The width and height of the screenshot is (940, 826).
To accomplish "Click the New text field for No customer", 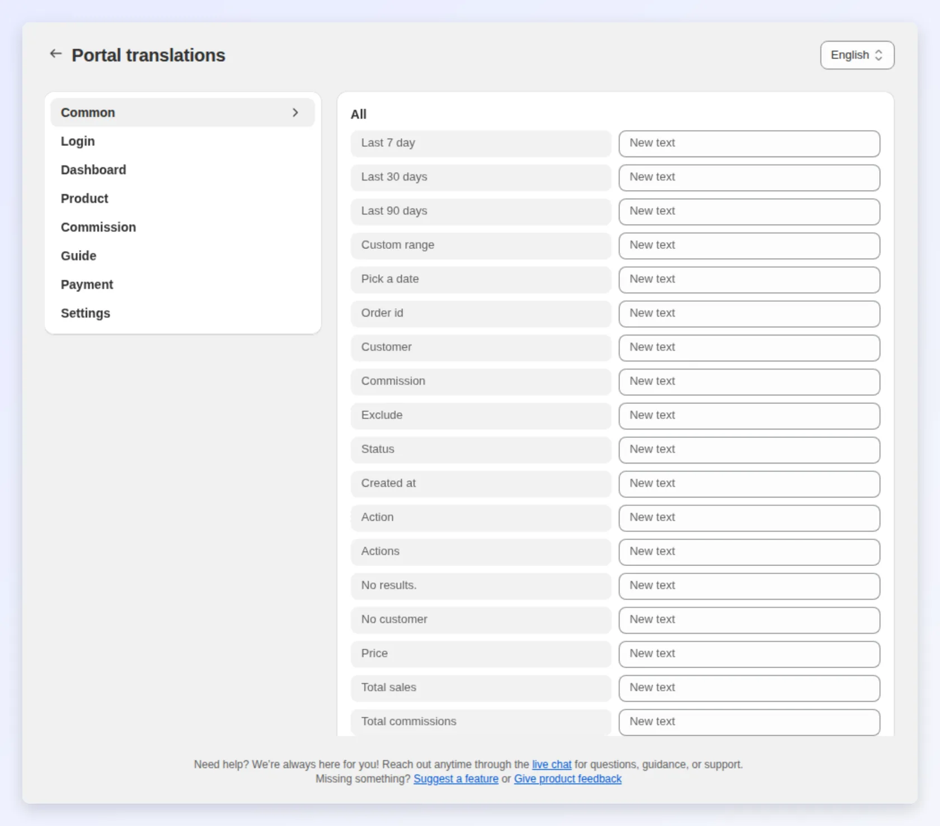I will pos(749,620).
